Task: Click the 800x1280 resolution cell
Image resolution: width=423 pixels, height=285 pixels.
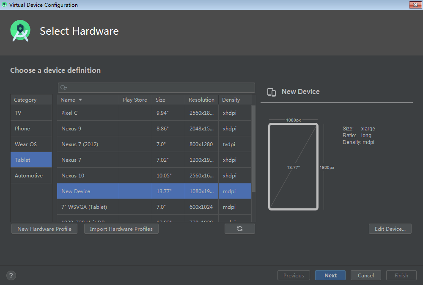Action: [x=202, y=144]
